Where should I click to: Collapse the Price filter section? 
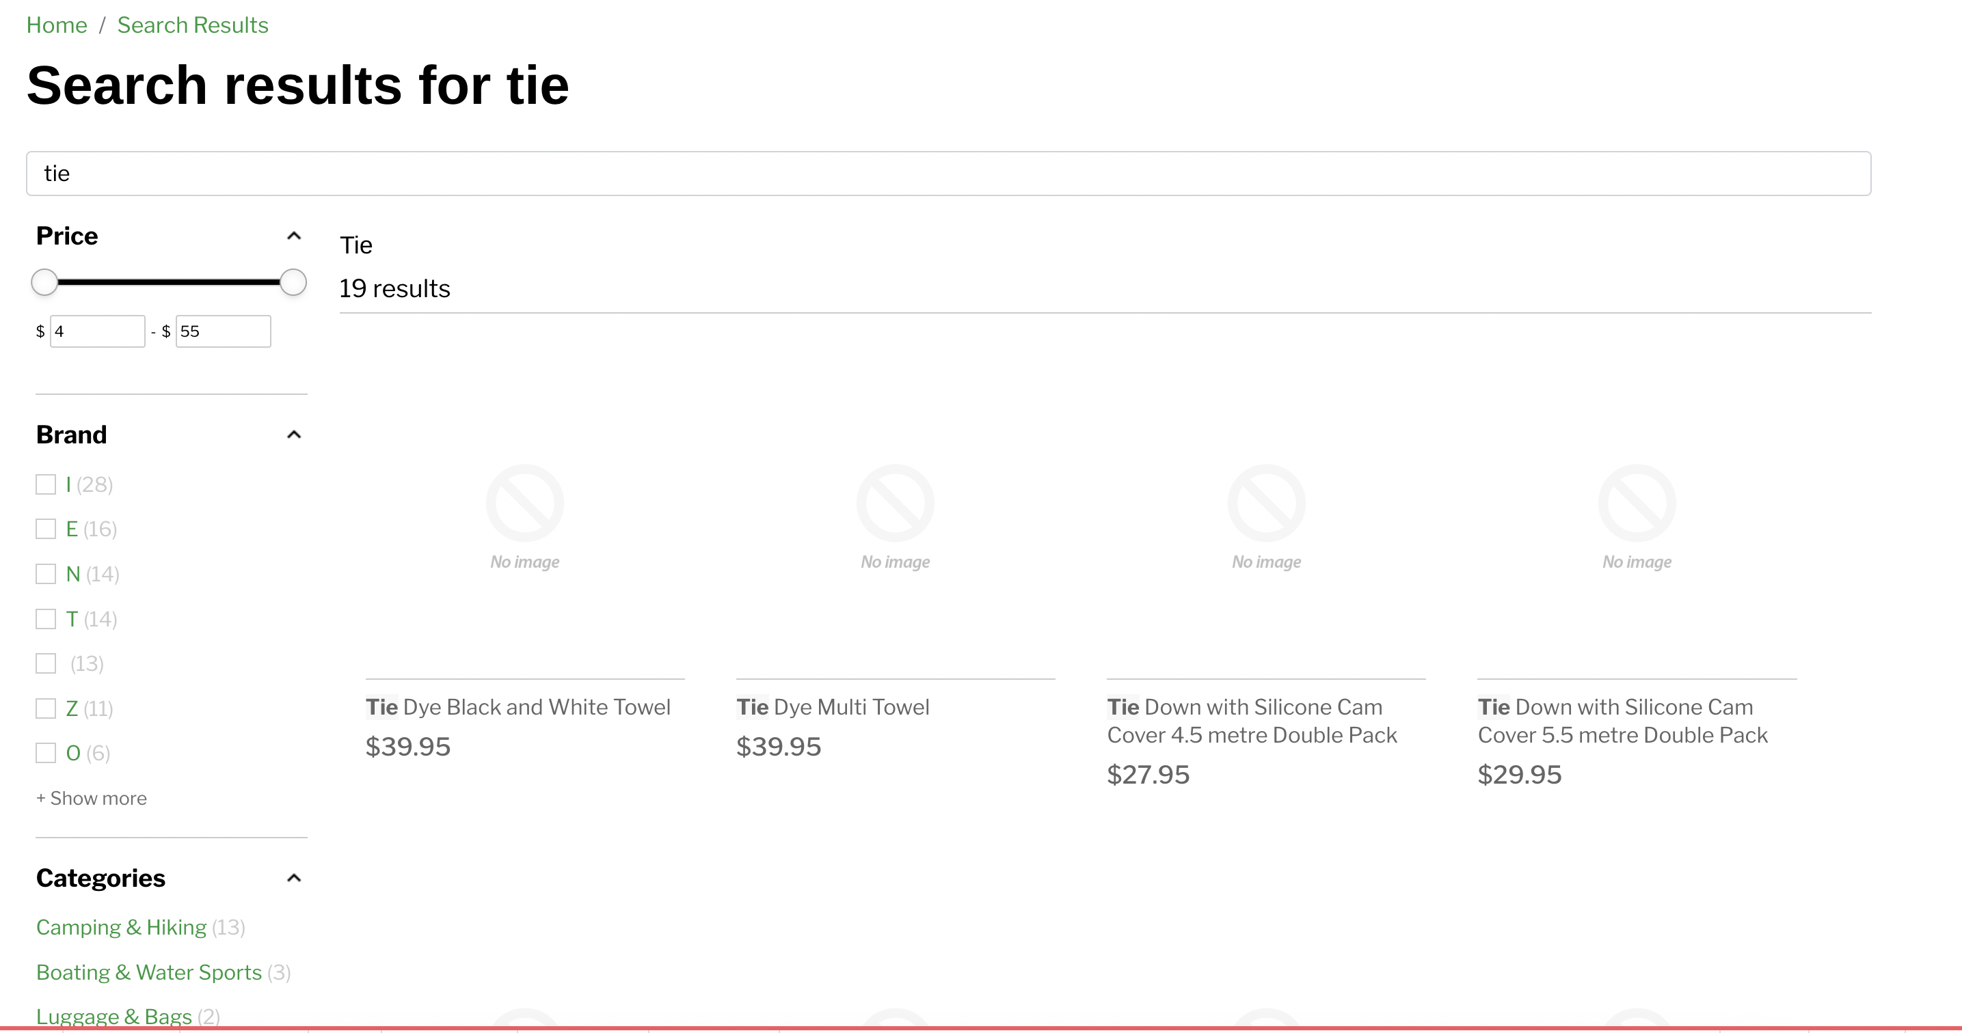[x=294, y=236]
